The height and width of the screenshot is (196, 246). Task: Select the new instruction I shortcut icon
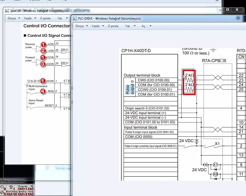coord(12,188)
